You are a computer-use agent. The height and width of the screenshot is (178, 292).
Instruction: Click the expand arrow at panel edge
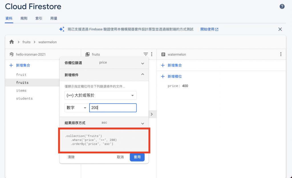click(x=152, y=114)
